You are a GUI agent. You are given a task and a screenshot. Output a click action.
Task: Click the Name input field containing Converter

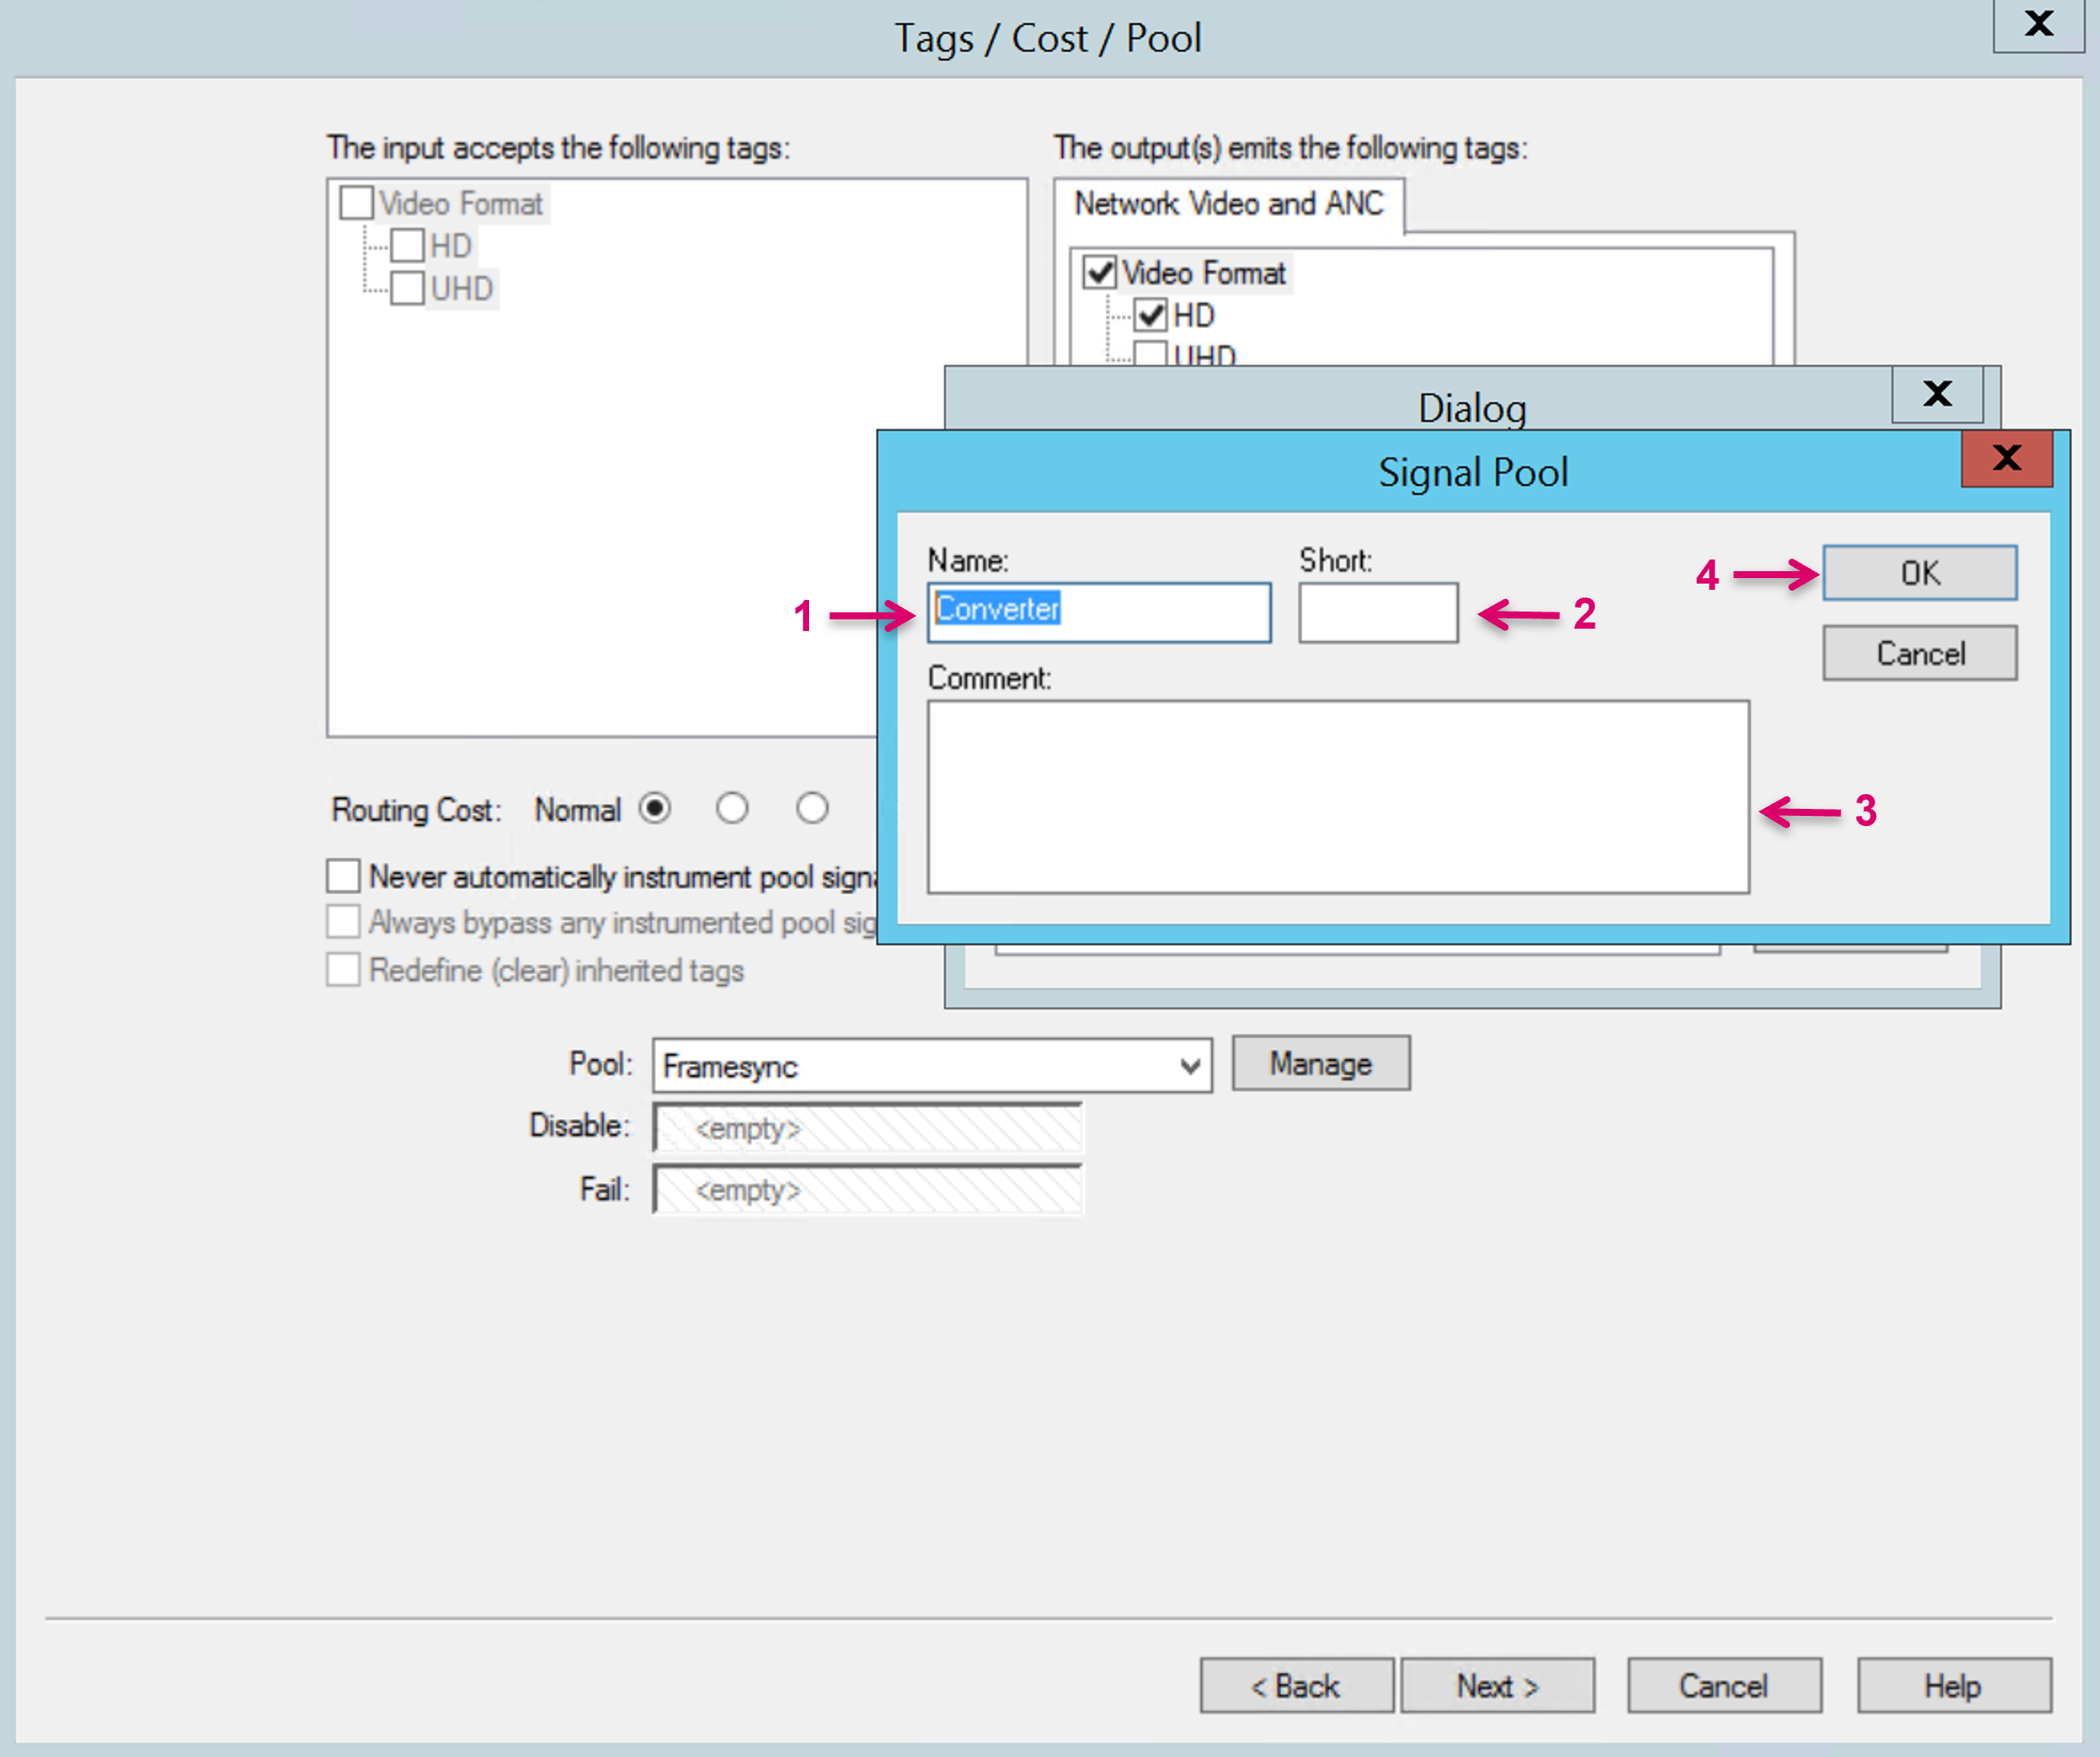(x=1098, y=611)
